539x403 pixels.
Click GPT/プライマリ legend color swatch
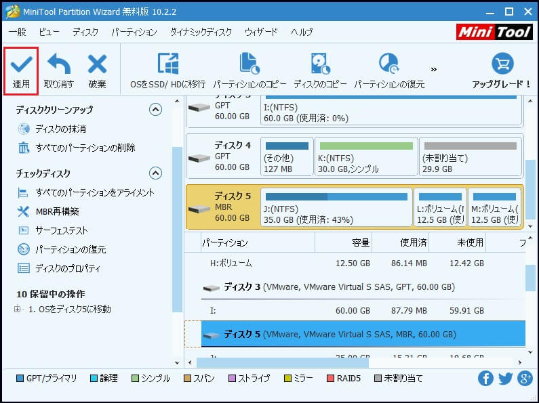pyautogui.click(x=20, y=379)
